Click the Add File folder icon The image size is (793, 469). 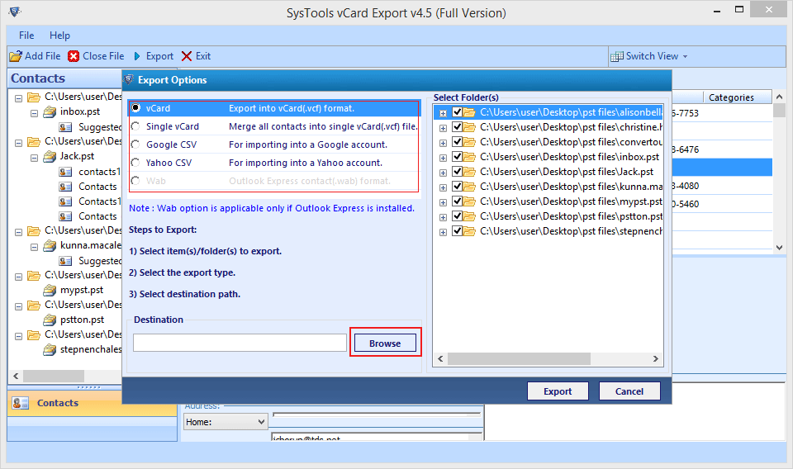pos(16,56)
